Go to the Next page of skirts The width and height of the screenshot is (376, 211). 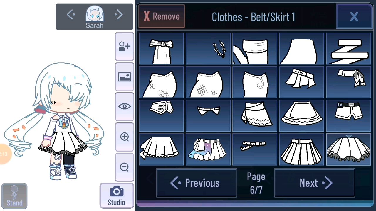pyautogui.click(x=315, y=183)
